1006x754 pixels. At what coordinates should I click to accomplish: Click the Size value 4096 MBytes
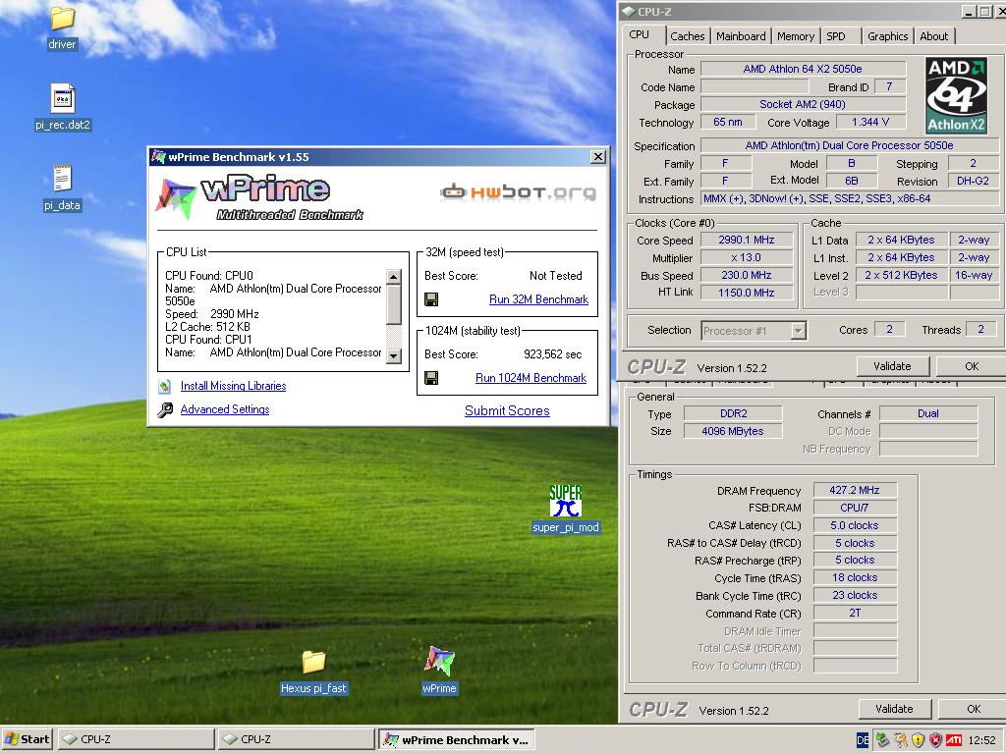733,432
